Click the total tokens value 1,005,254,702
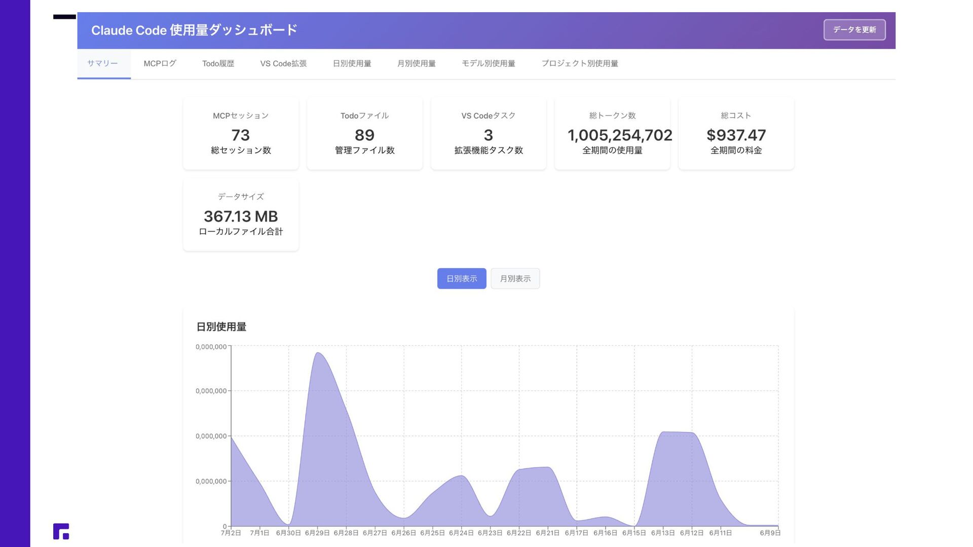 click(620, 135)
